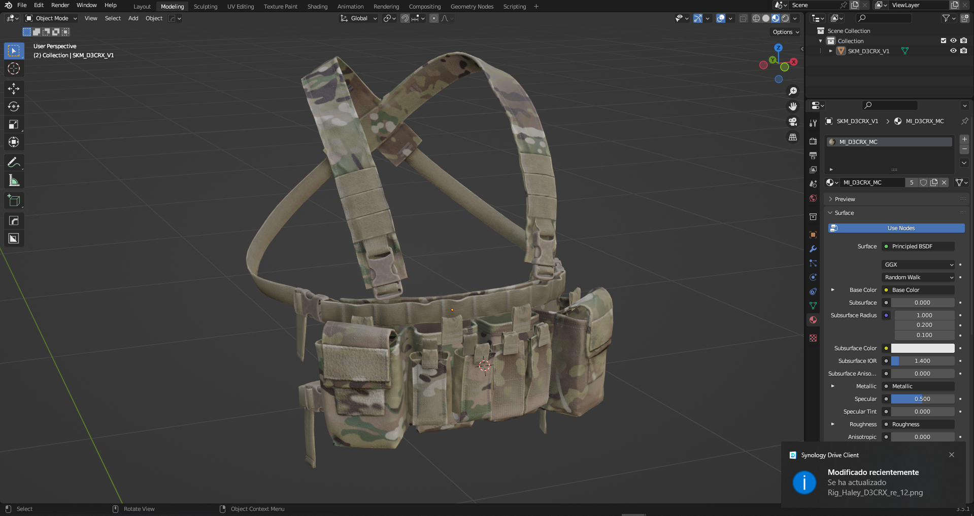Open the Object Data green triangle tab
The height and width of the screenshot is (516, 974).
[x=813, y=306]
